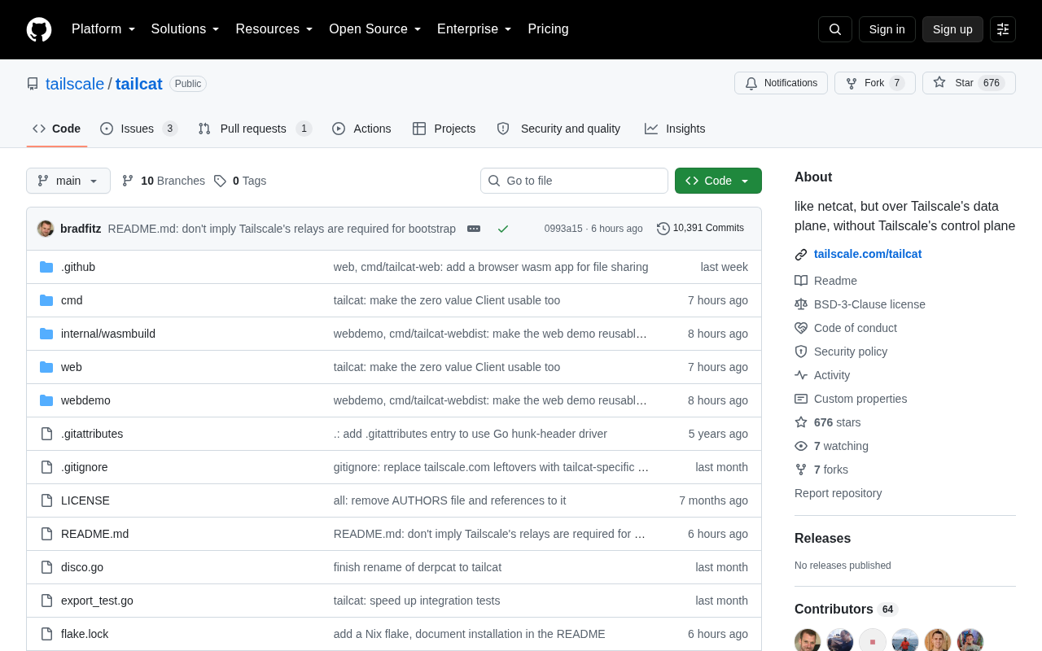
Task: Click the link icon beside tailscale.com/tailcat
Action: (x=801, y=255)
